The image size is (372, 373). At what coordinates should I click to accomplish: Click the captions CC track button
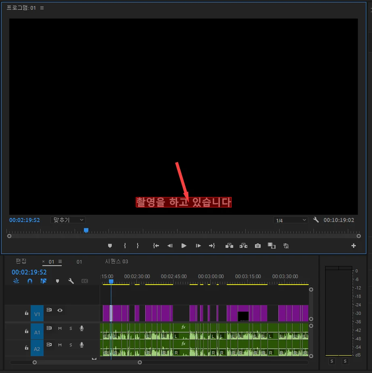[85, 281]
